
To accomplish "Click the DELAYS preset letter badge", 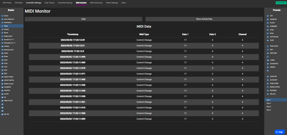I will 268,94.
